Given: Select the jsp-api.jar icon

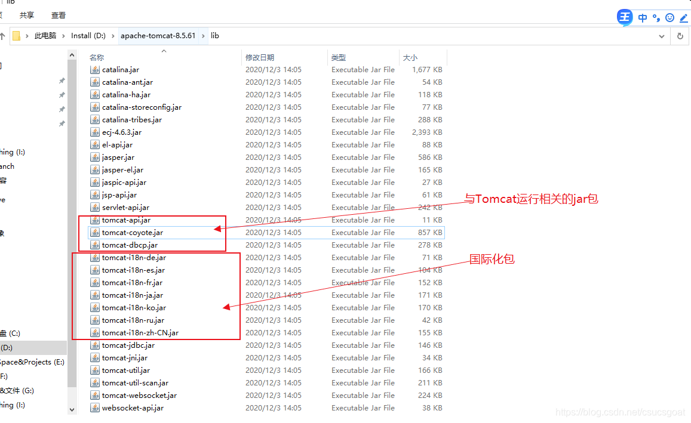Looking at the screenshot, I should tap(95, 195).
